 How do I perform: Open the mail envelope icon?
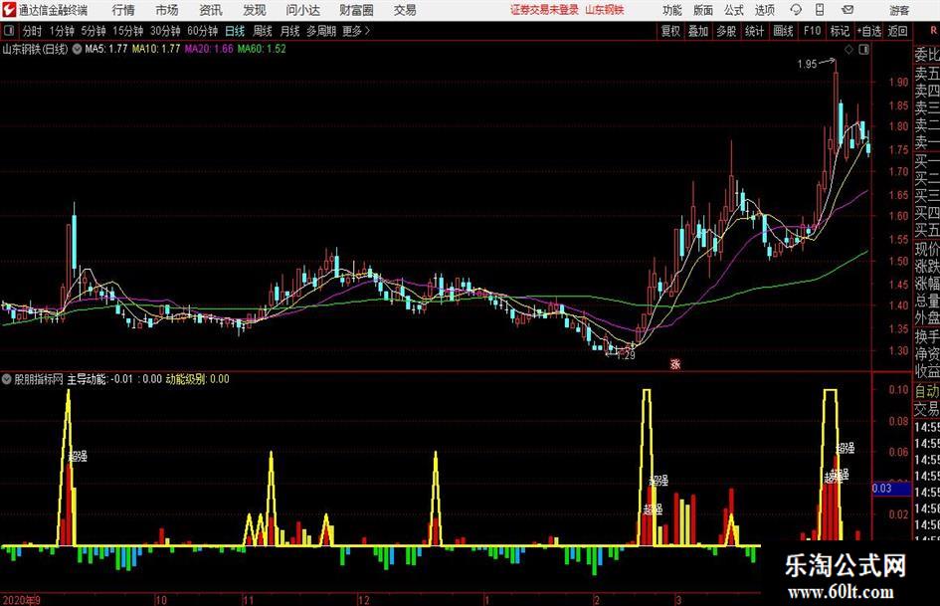pos(847,10)
